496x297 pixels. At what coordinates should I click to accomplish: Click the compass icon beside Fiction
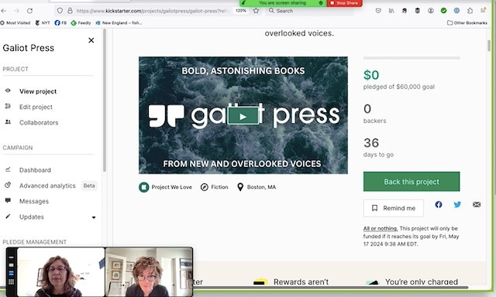point(205,187)
